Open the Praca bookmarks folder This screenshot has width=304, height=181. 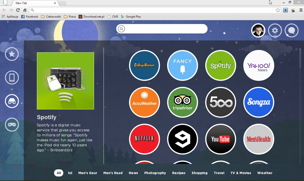click(70, 17)
